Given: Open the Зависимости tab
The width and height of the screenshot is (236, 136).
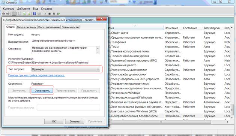Looking at the screenshot, I should [x=70, y=27].
